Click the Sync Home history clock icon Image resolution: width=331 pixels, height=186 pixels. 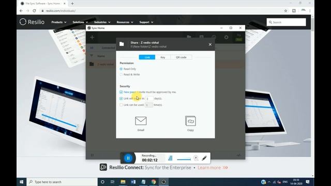coord(214,37)
